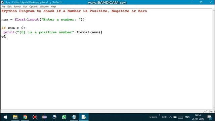
Task: Open WhatsApp from taskbar
Action: tap(64, 117)
